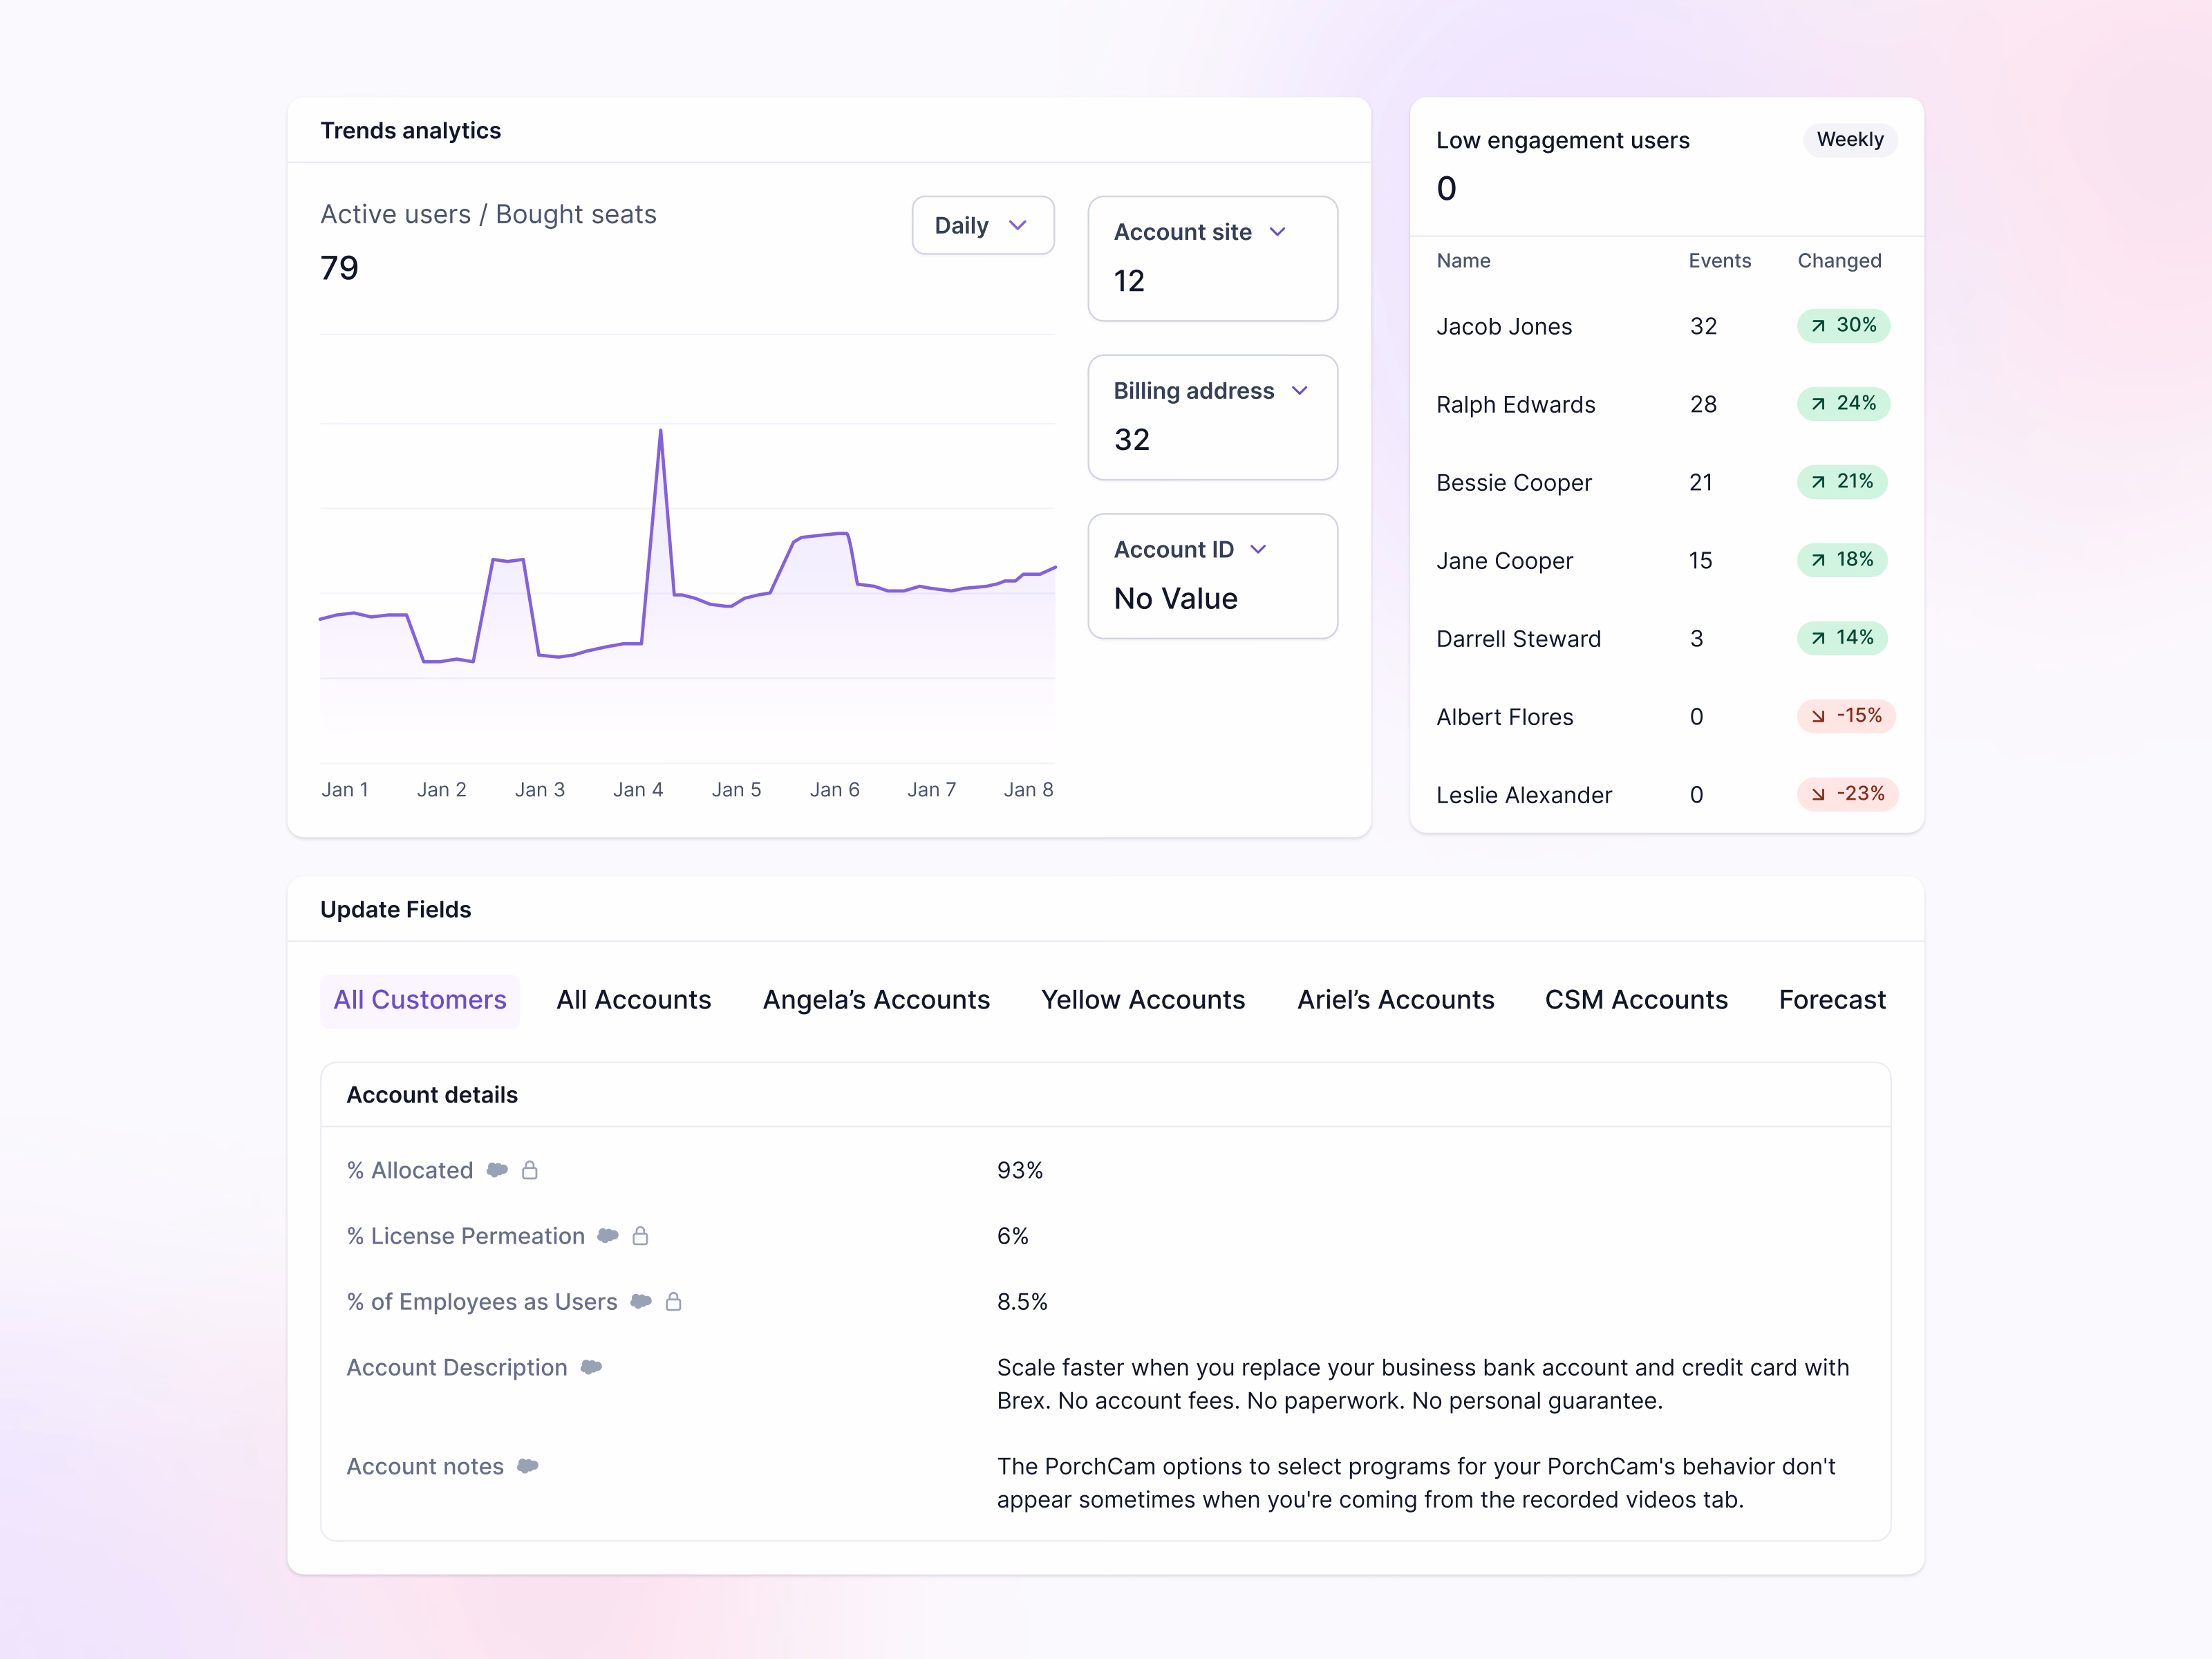Click cloud icon next to % License Permeation
Screen dimensions: 2212x1659
point(608,1236)
